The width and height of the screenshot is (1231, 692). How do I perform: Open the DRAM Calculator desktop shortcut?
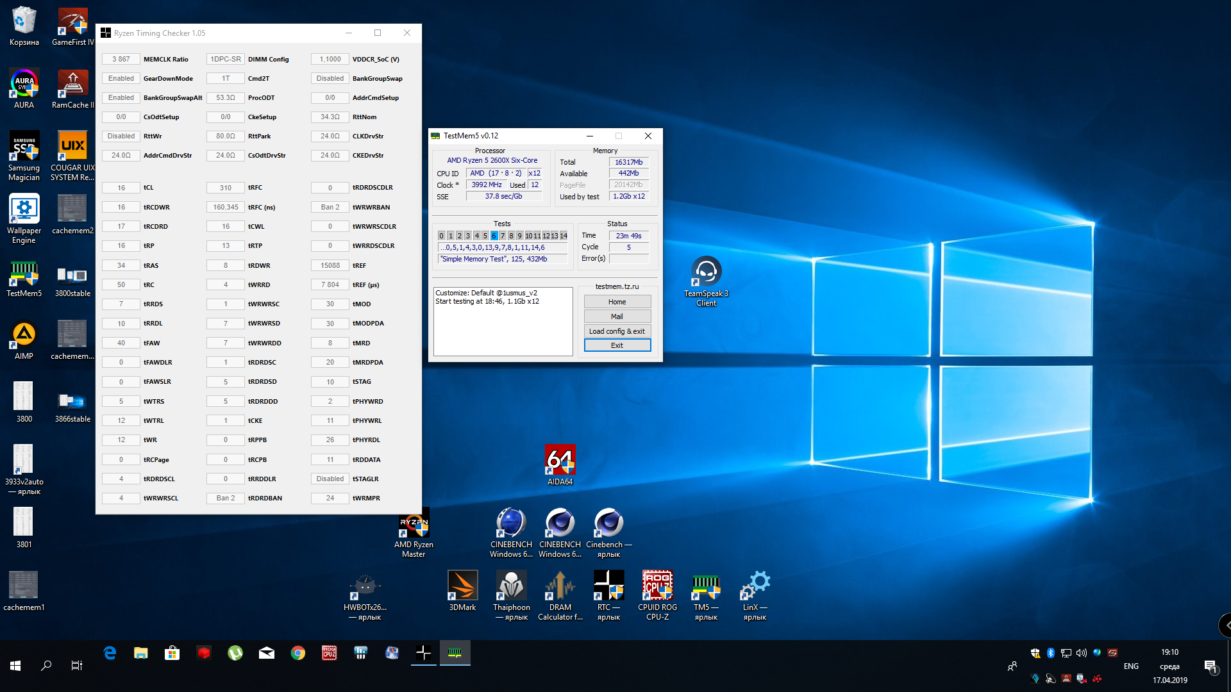pos(560,586)
